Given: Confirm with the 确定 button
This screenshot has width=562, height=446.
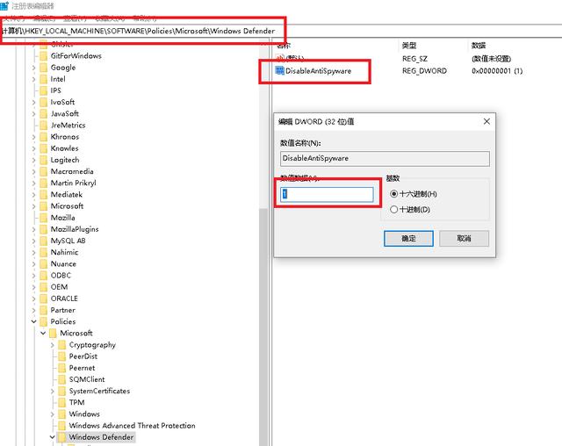Looking at the screenshot, I should [x=408, y=238].
